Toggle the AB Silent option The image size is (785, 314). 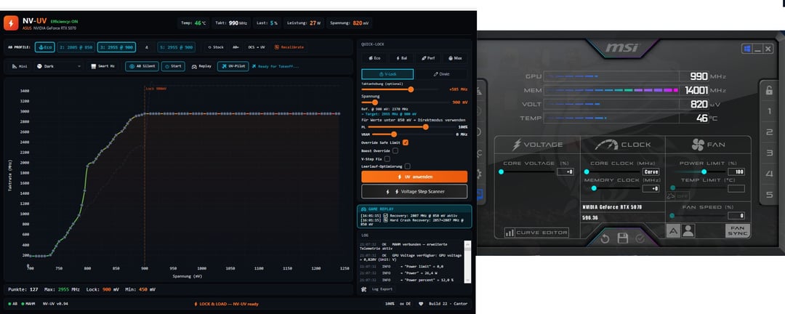(142, 66)
